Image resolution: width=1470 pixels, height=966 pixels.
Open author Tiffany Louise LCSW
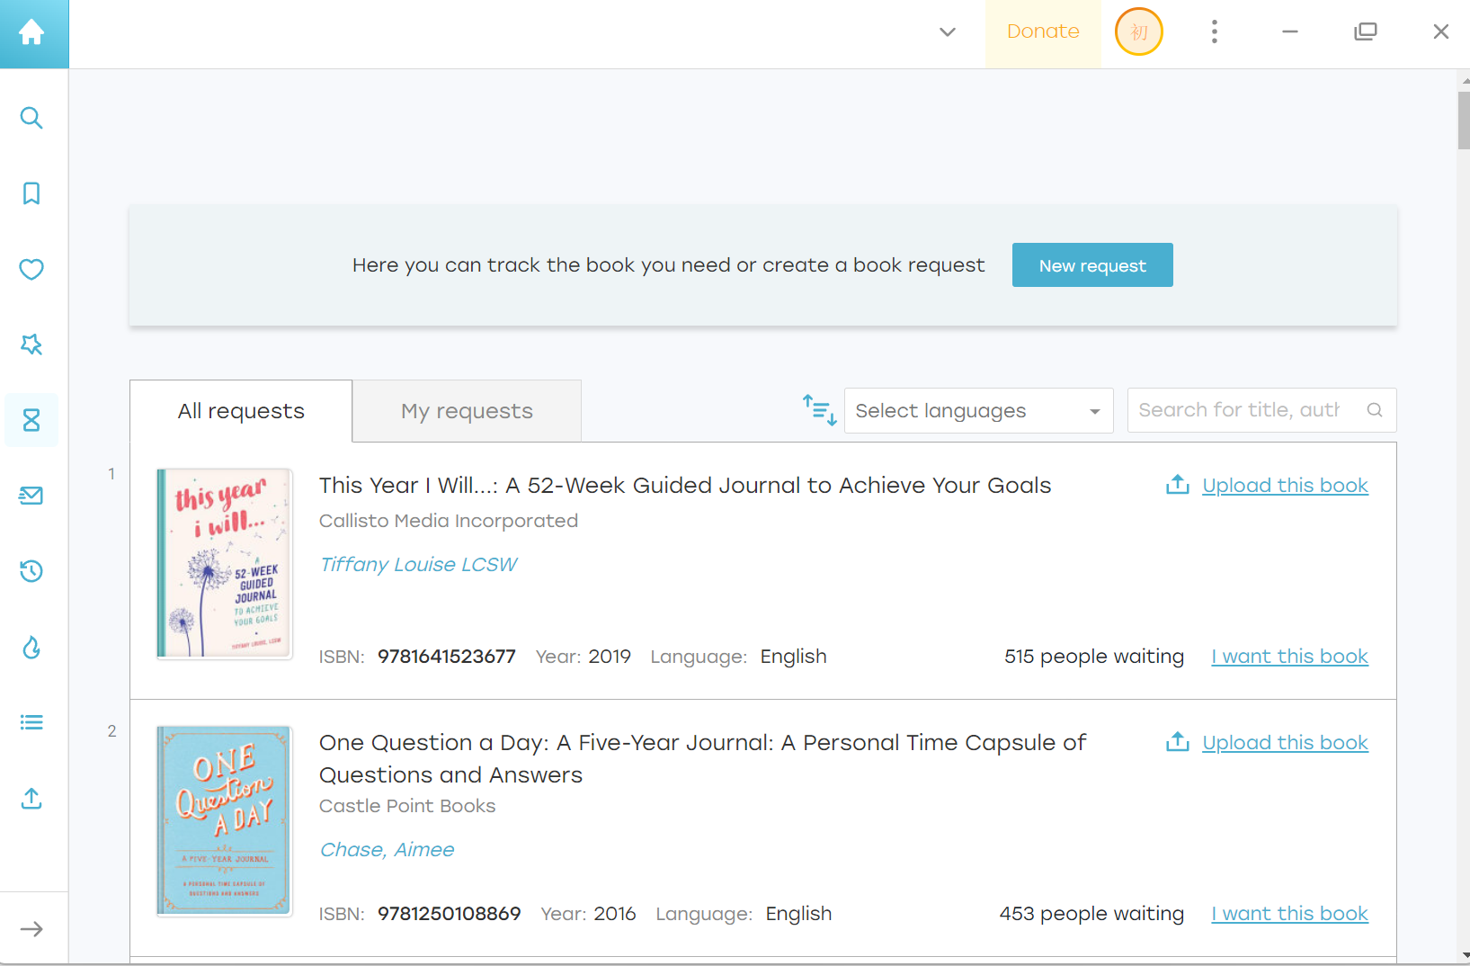click(419, 565)
